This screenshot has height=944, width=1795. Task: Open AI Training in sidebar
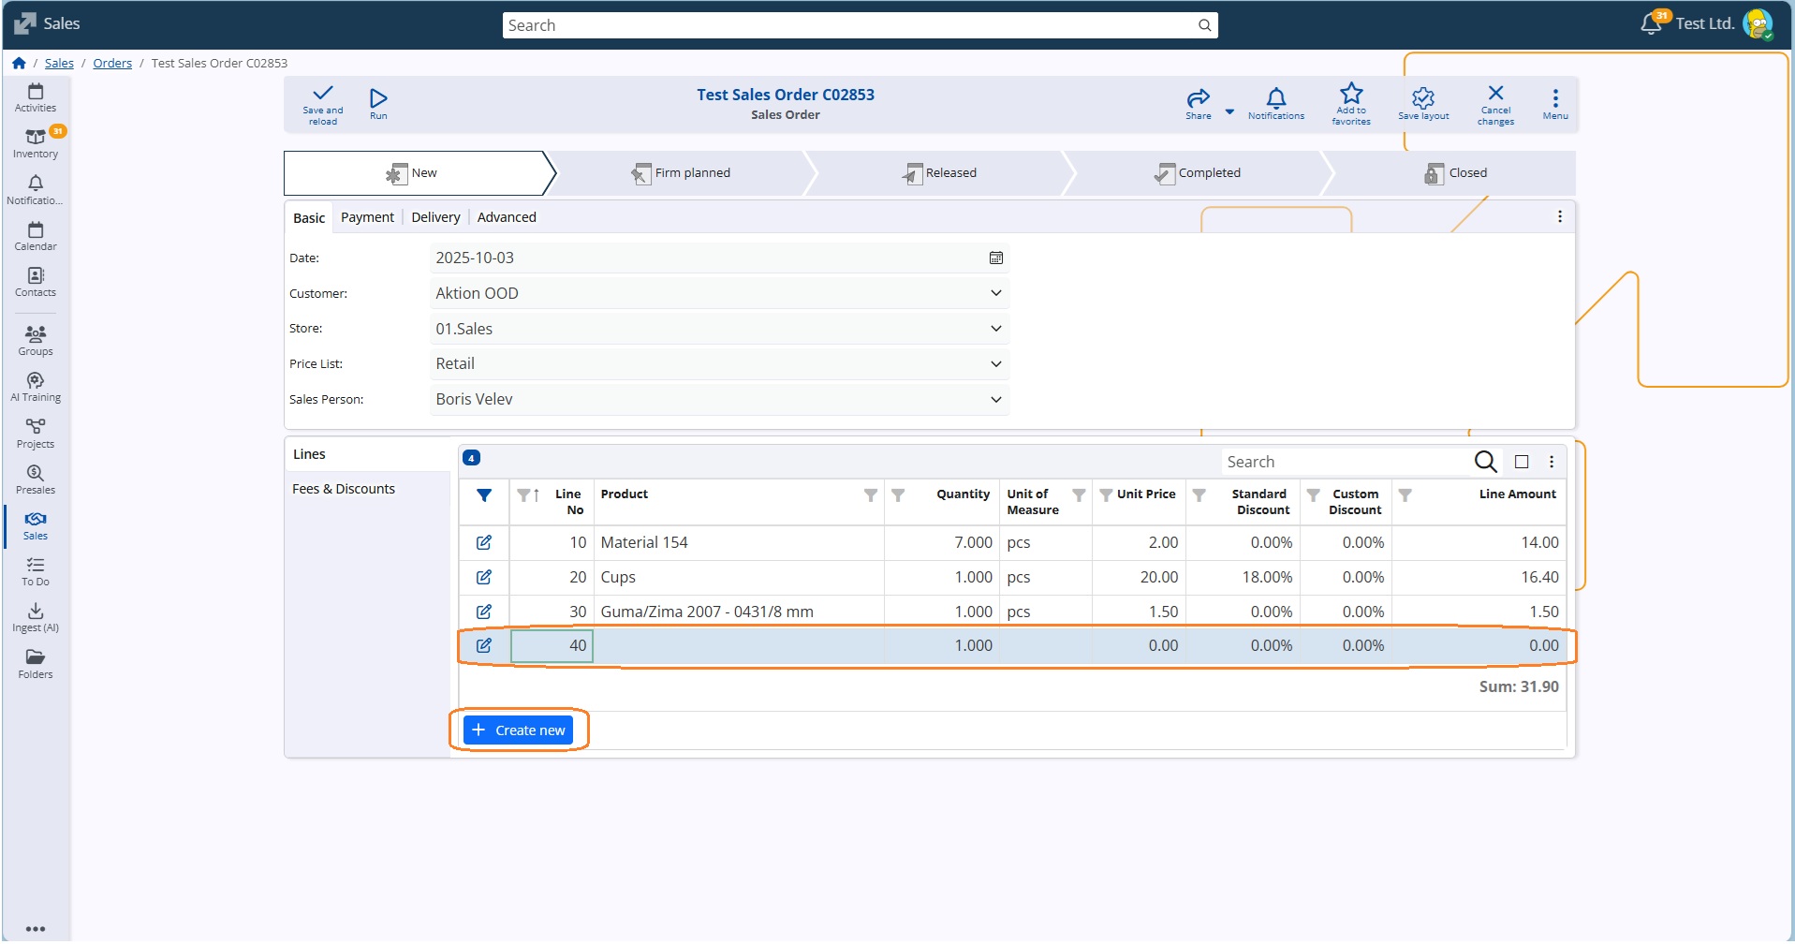pos(36,387)
